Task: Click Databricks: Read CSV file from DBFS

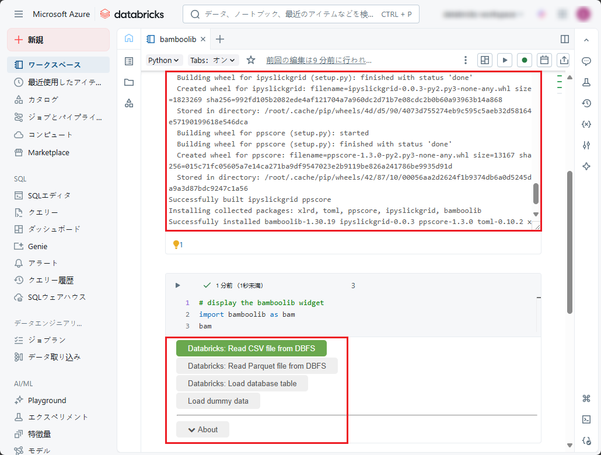Action: pos(251,348)
